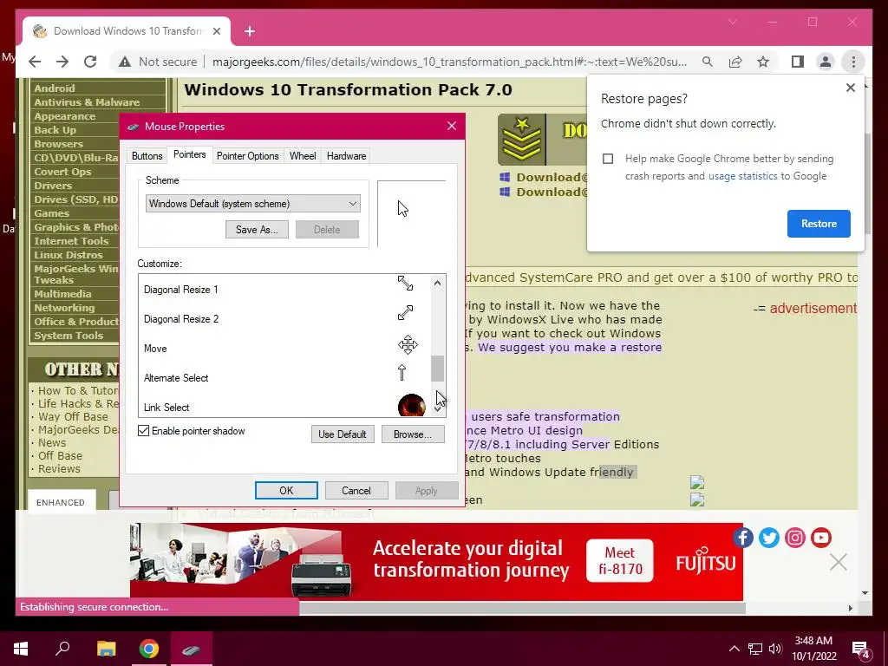Open the Windows Start menu
This screenshot has height=666, width=888.
coord(21,649)
